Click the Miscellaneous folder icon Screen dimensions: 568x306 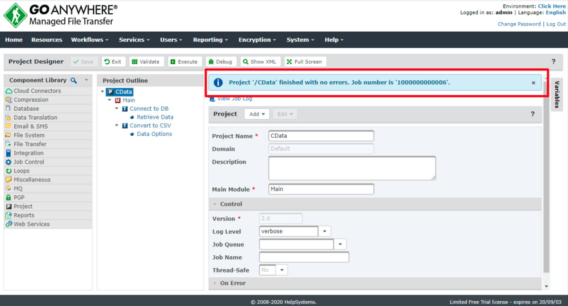point(9,180)
